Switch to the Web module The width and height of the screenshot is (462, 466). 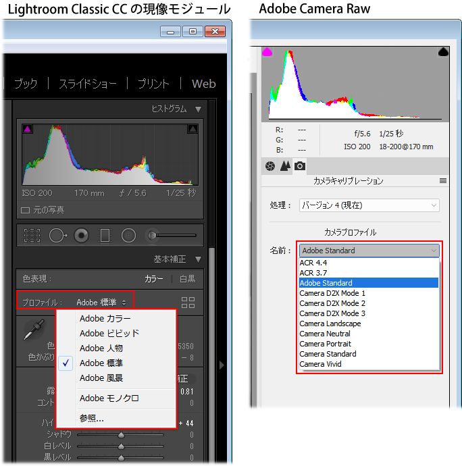pos(204,84)
